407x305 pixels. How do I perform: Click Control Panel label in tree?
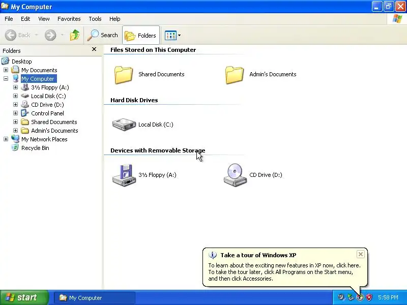coord(47,113)
